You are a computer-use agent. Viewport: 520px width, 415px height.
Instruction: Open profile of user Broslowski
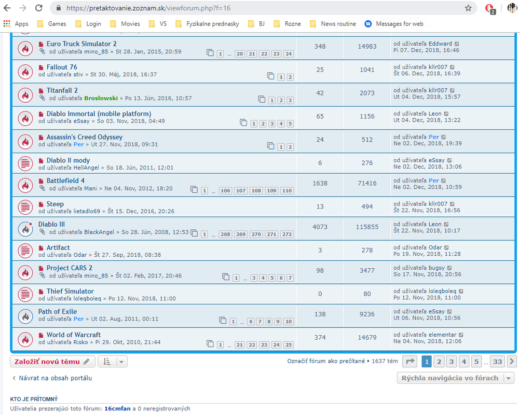tap(101, 98)
